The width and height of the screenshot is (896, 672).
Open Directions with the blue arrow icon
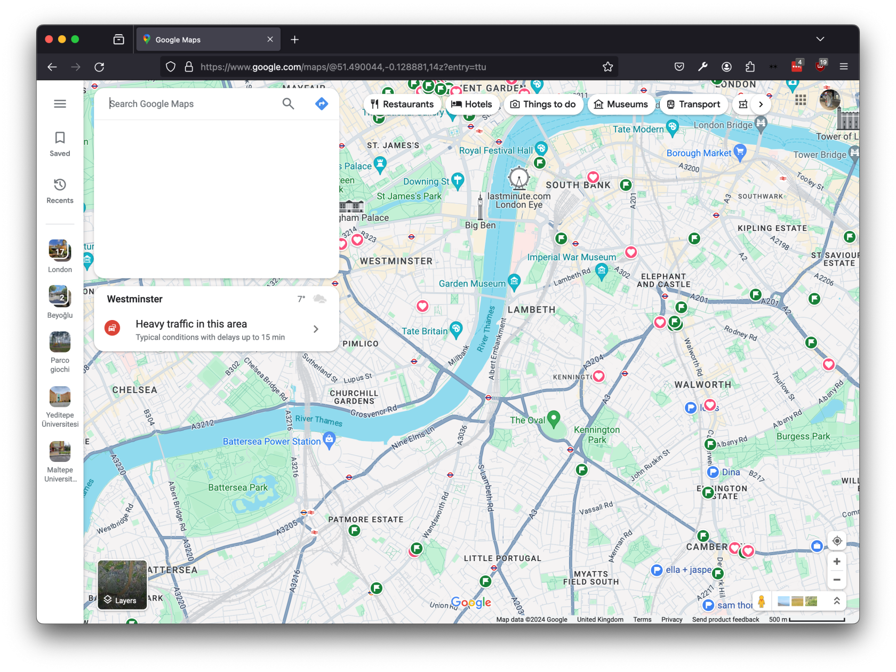[x=322, y=103]
